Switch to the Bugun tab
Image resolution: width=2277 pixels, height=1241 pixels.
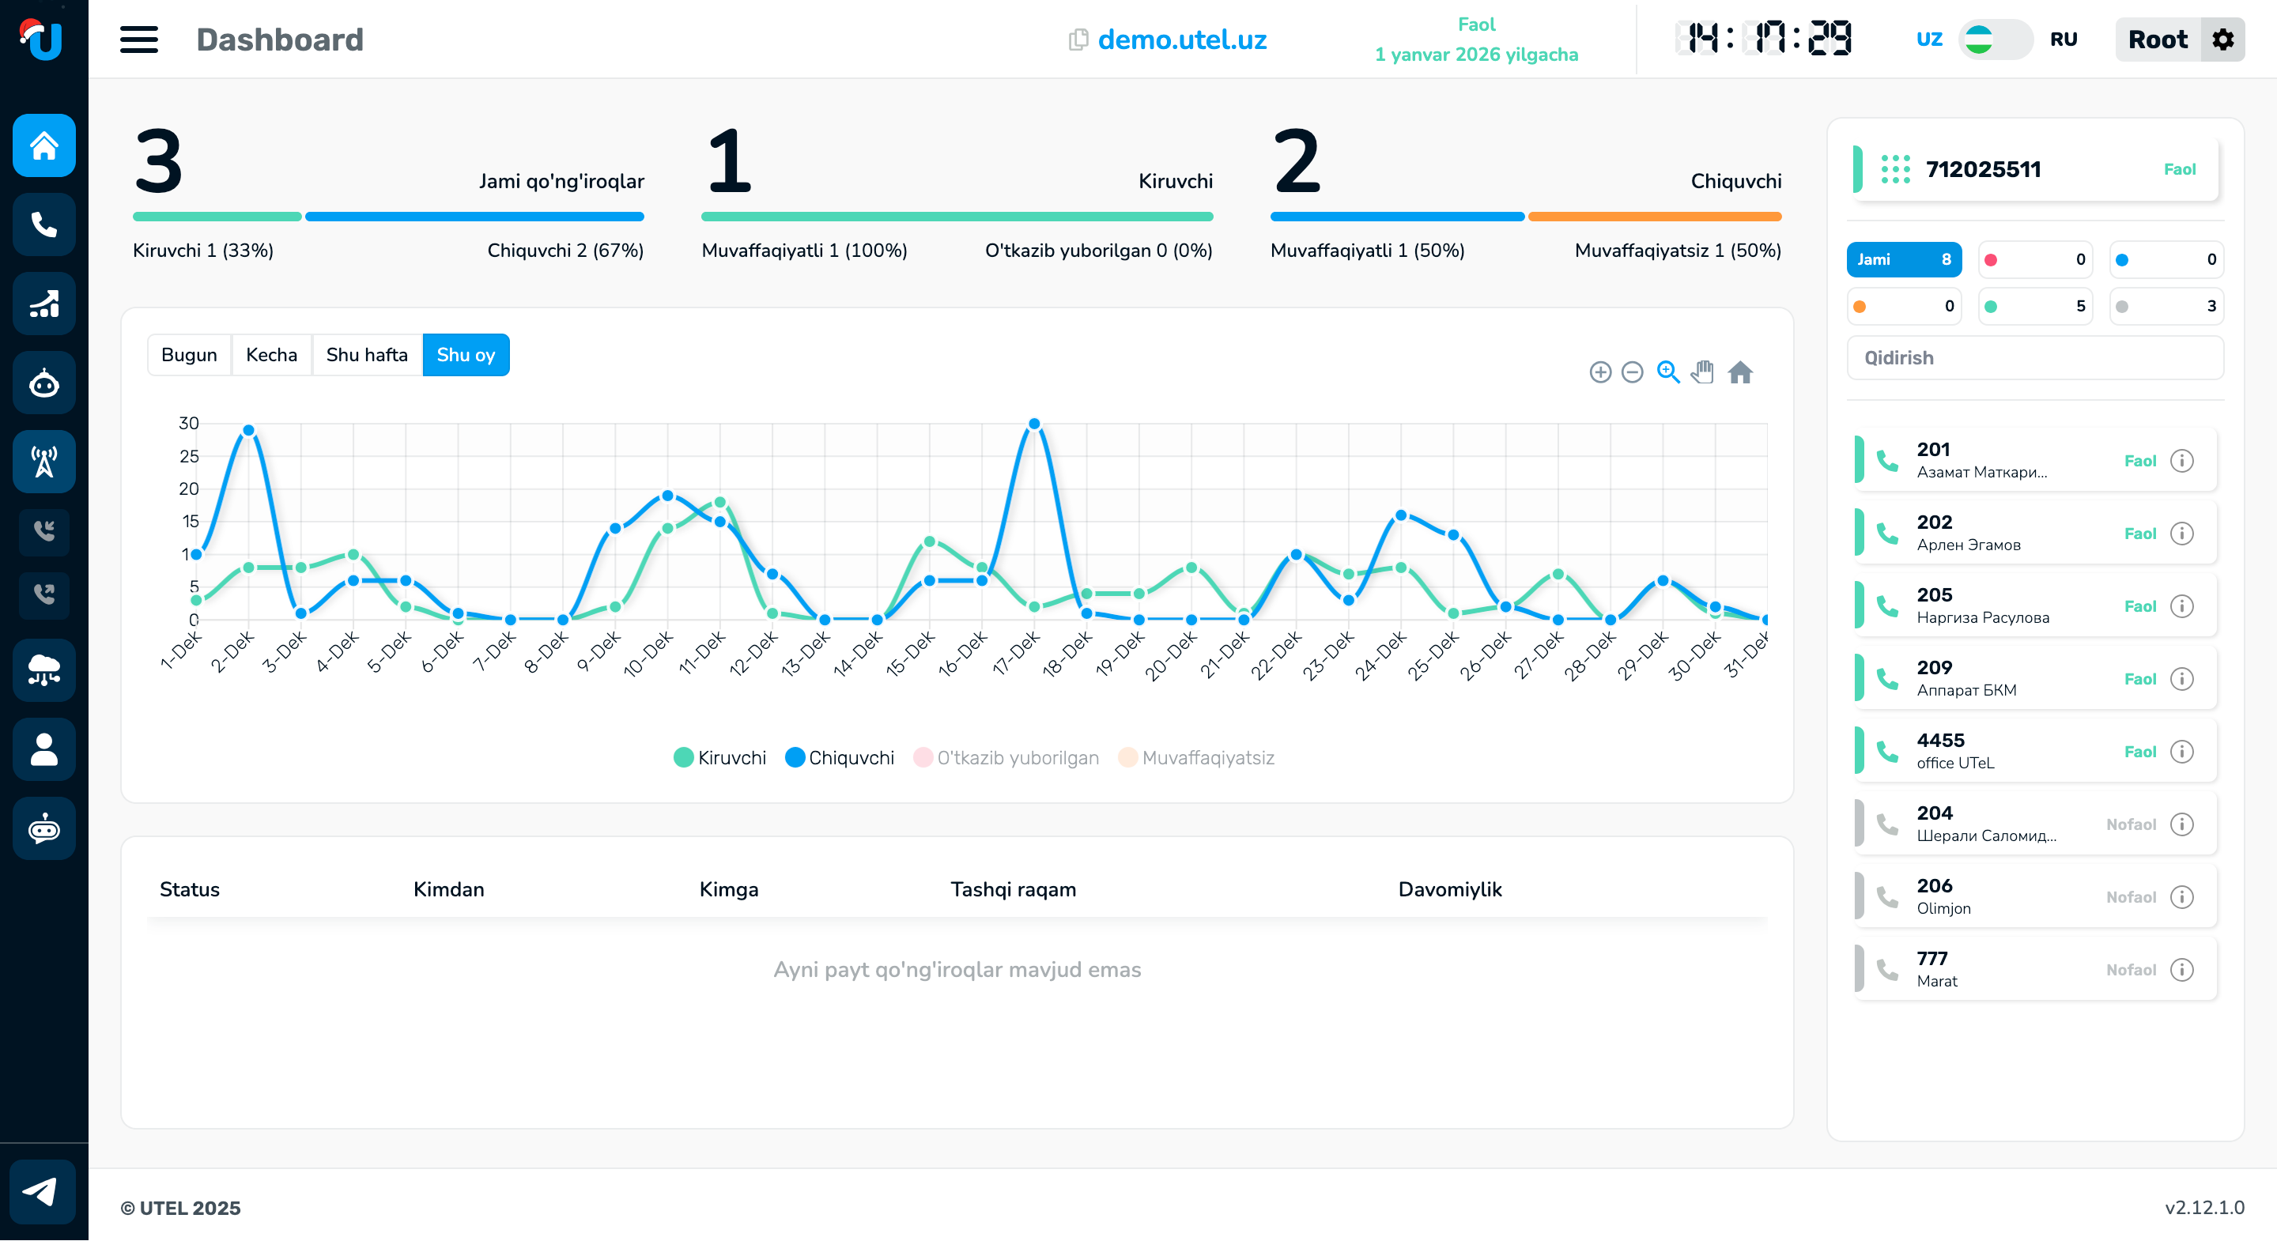tap(188, 354)
